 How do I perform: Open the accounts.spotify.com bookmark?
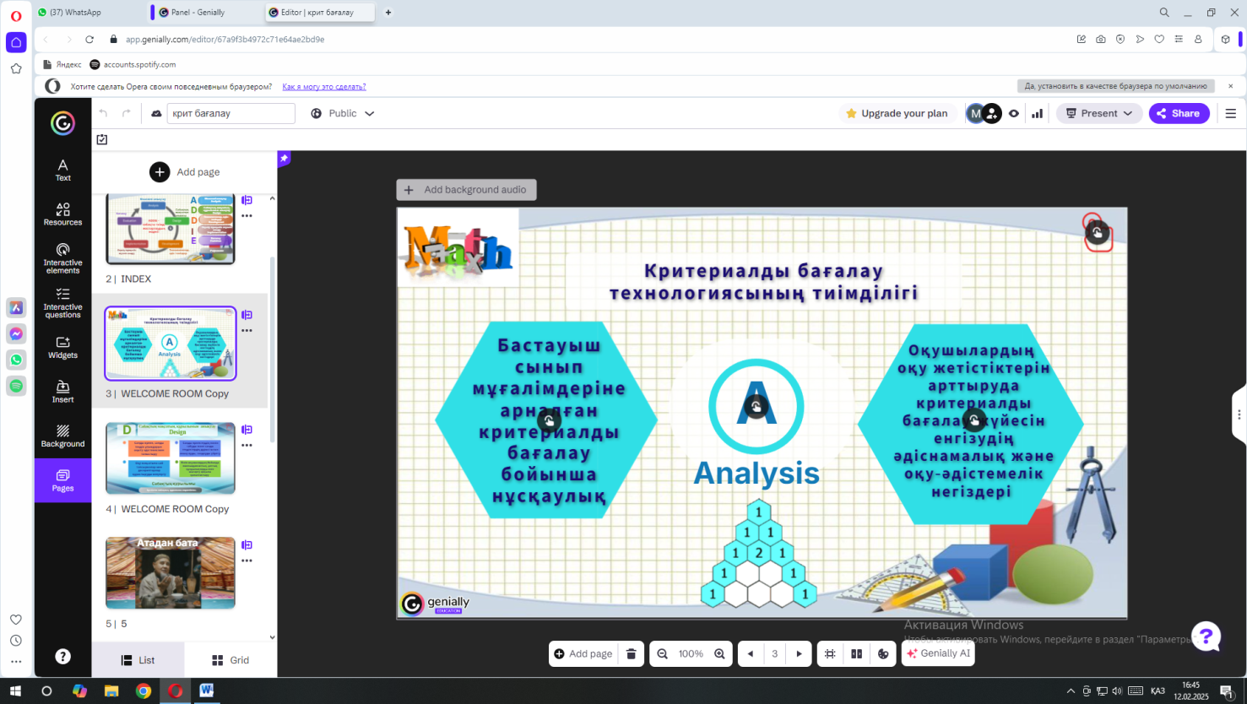(x=133, y=64)
